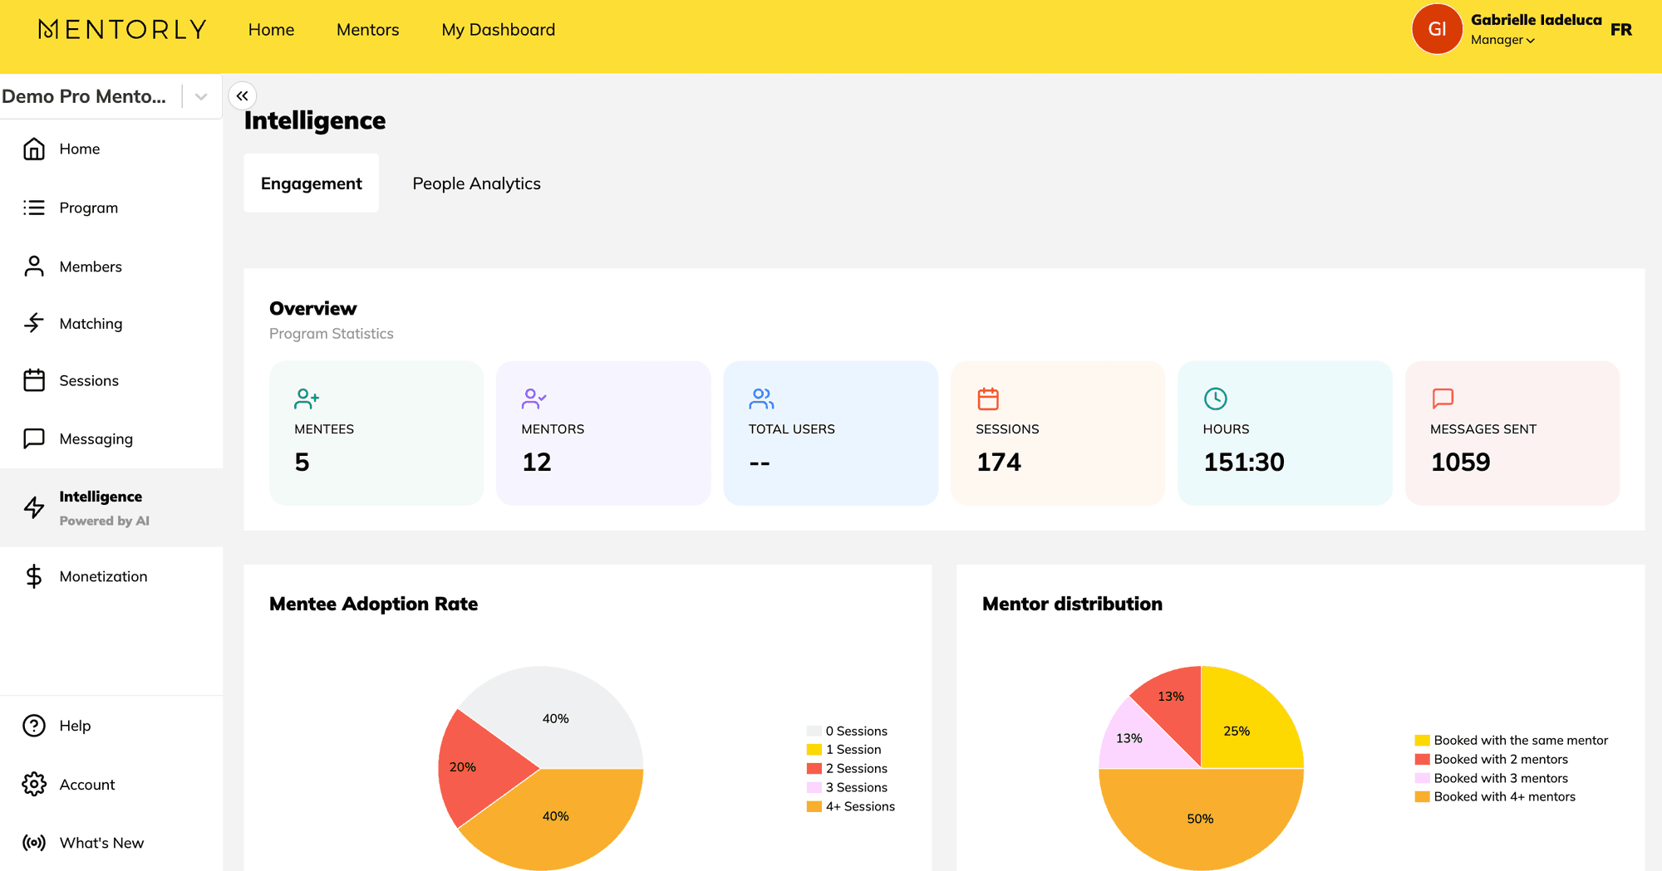
Task: Click the What's New broadcast icon
Action: click(34, 843)
